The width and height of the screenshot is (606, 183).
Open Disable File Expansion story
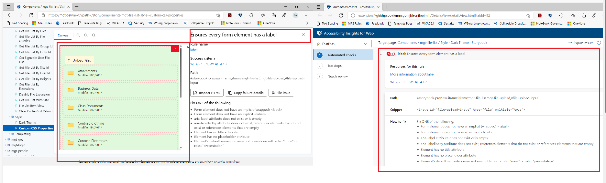click(x=34, y=95)
